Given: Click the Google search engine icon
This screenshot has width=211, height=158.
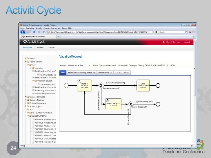Looking at the screenshot, I should pos(156,32).
